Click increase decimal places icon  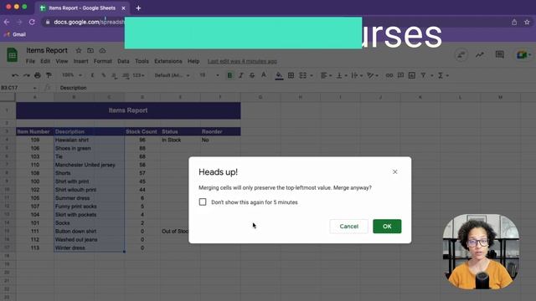pyautogui.click(x=126, y=75)
